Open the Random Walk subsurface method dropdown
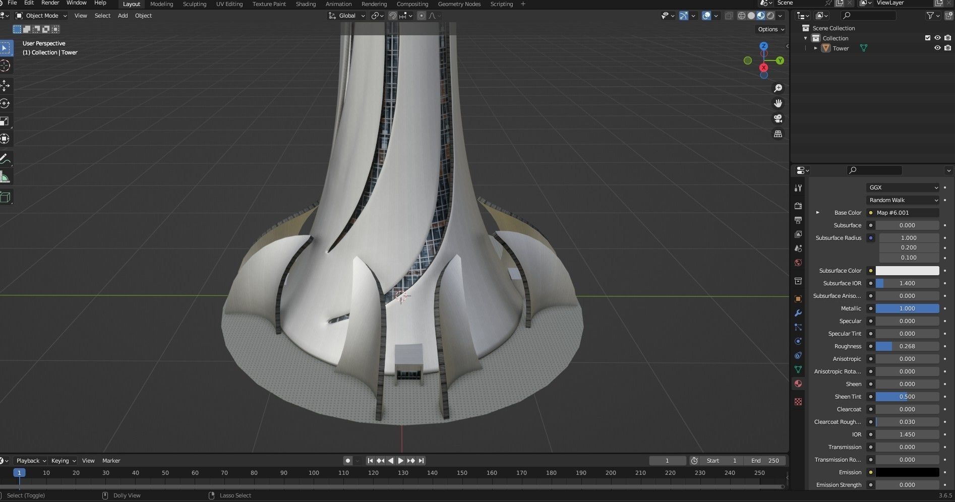This screenshot has width=955, height=502. click(903, 200)
